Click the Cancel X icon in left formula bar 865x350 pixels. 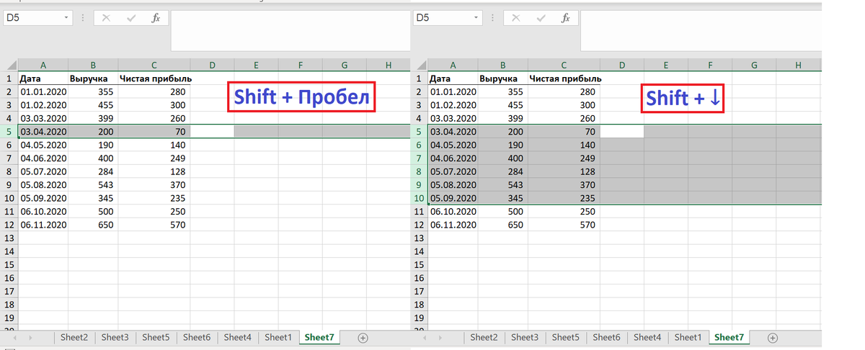coord(106,18)
